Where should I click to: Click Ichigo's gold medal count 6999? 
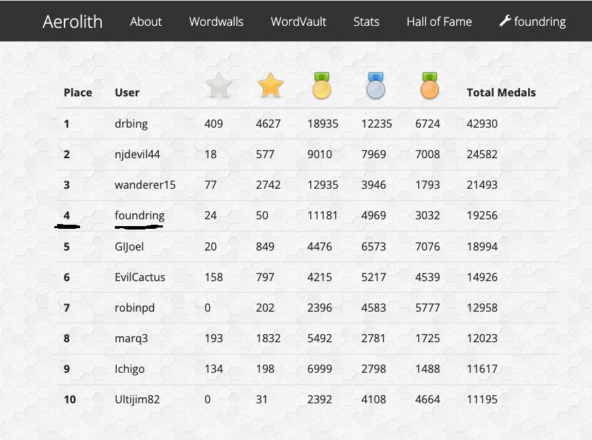coord(320,369)
